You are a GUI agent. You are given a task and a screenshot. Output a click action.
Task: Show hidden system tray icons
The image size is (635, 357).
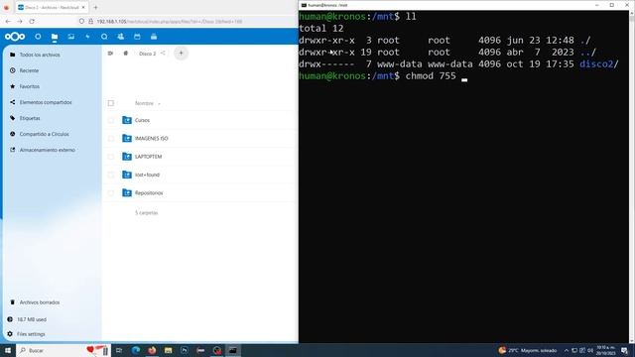(567, 350)
